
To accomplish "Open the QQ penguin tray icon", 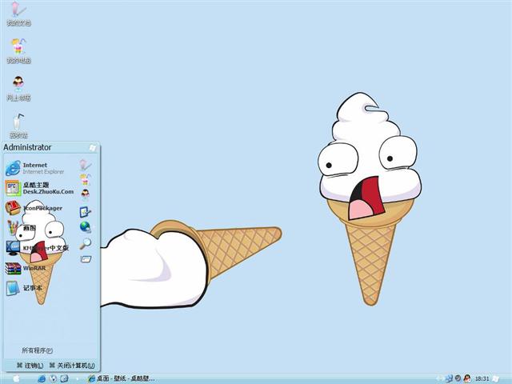I will [467, 378].
